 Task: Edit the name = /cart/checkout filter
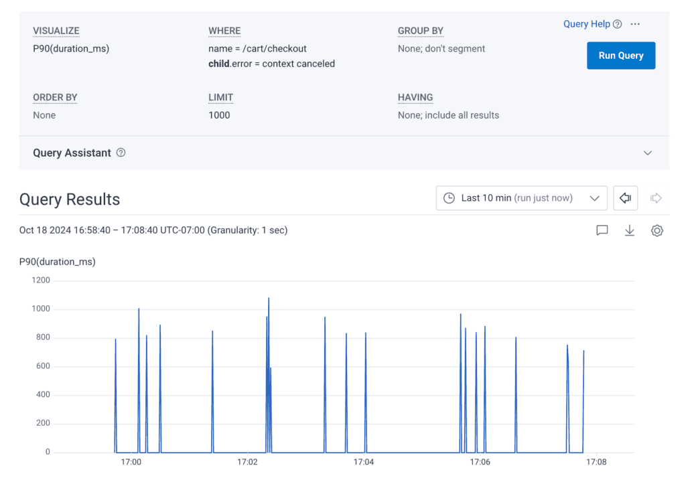257,48
